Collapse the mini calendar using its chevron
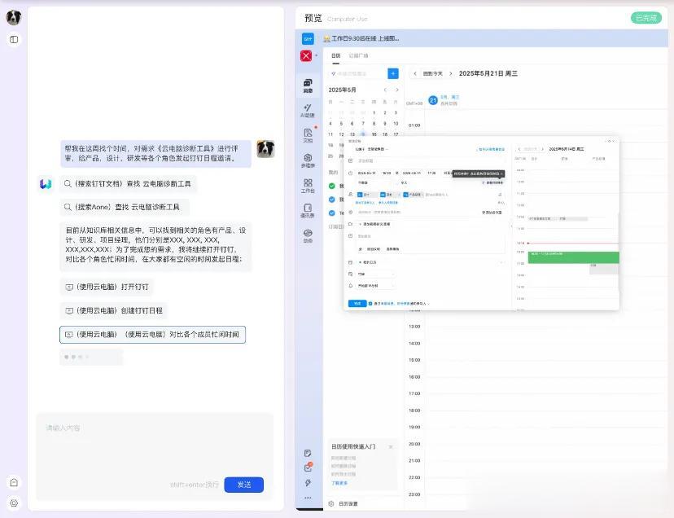This screenshot has width=674, height=518. (397, 89)
